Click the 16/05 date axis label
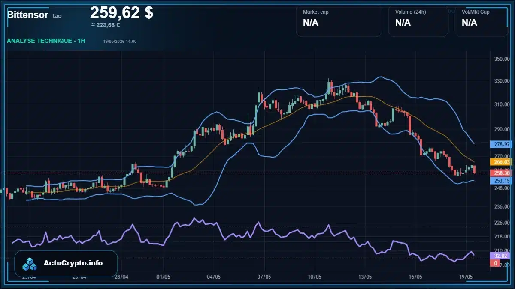This screenshot has height=289, width=515. coord(415,277)
